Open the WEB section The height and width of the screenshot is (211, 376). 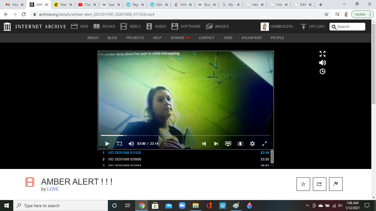click(80, 26)
